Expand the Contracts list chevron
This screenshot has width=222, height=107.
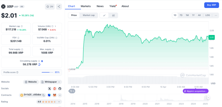pos(60,95)
